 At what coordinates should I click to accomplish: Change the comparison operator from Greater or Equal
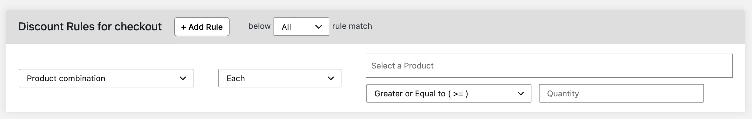click(449, 93)
